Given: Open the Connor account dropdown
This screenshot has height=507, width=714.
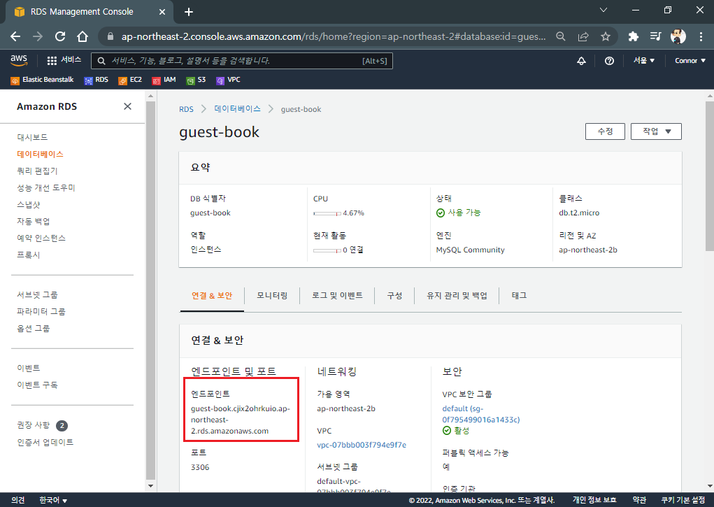Looking at the screenshot, I should pyautogui.click(x=690, y=61).
